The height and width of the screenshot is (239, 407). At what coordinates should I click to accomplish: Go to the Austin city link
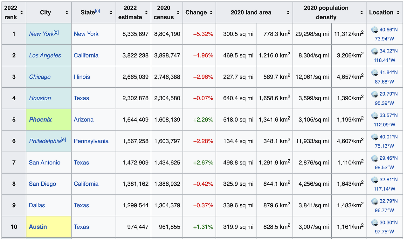[x=38, y=227]
